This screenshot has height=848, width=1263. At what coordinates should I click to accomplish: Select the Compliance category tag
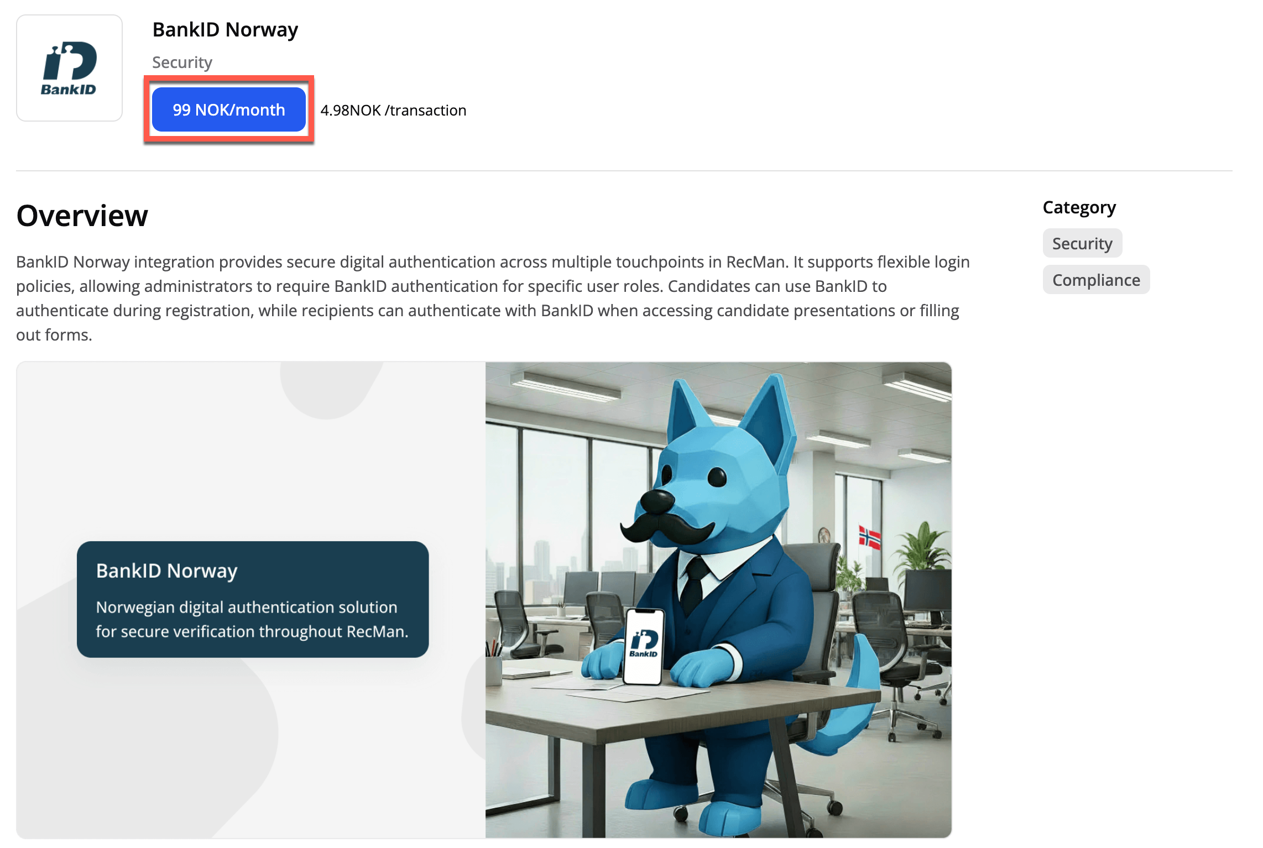[1096, 280]
